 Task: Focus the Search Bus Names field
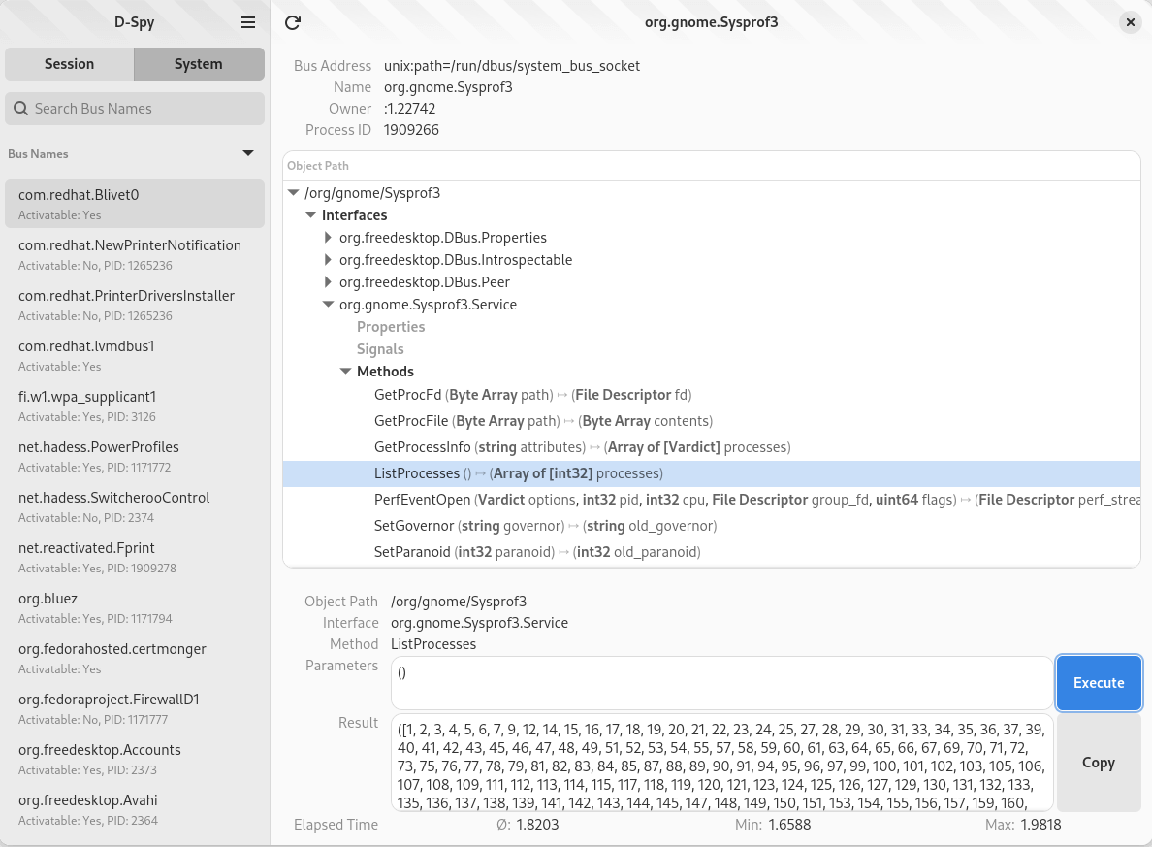click(x=135, y=109)
